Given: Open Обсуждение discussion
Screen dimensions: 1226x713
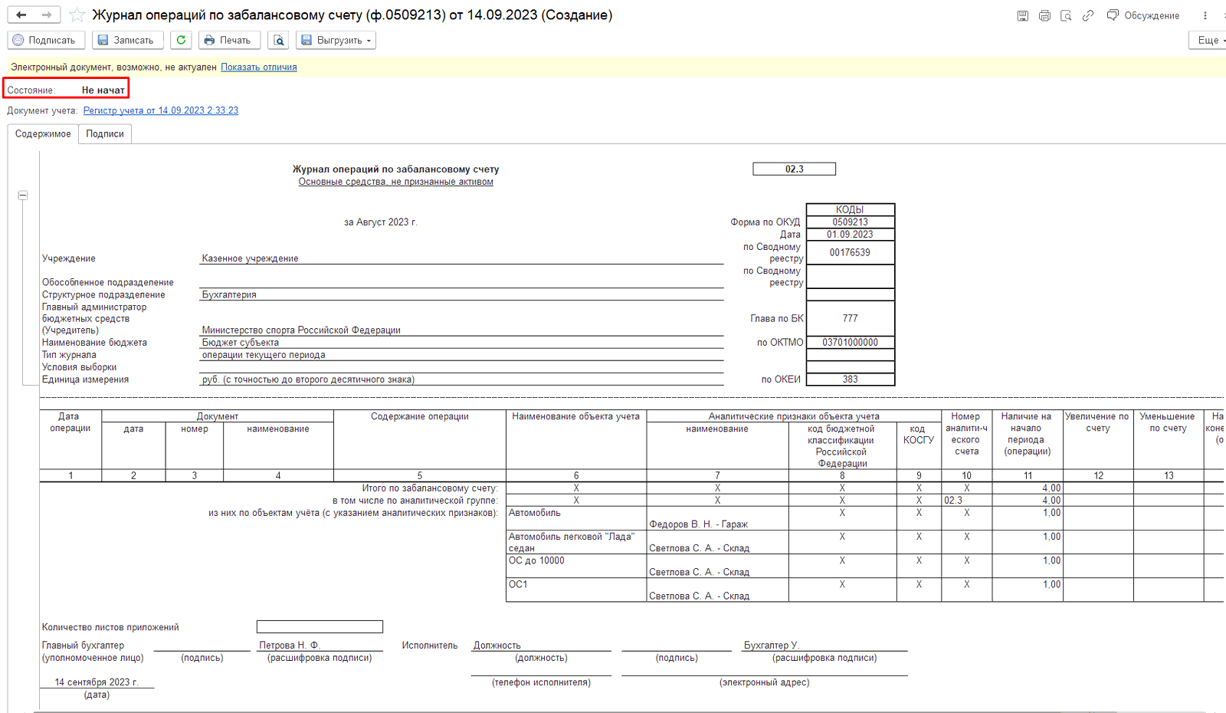Looking at the screenshot, I should (x=1143, y=15).
